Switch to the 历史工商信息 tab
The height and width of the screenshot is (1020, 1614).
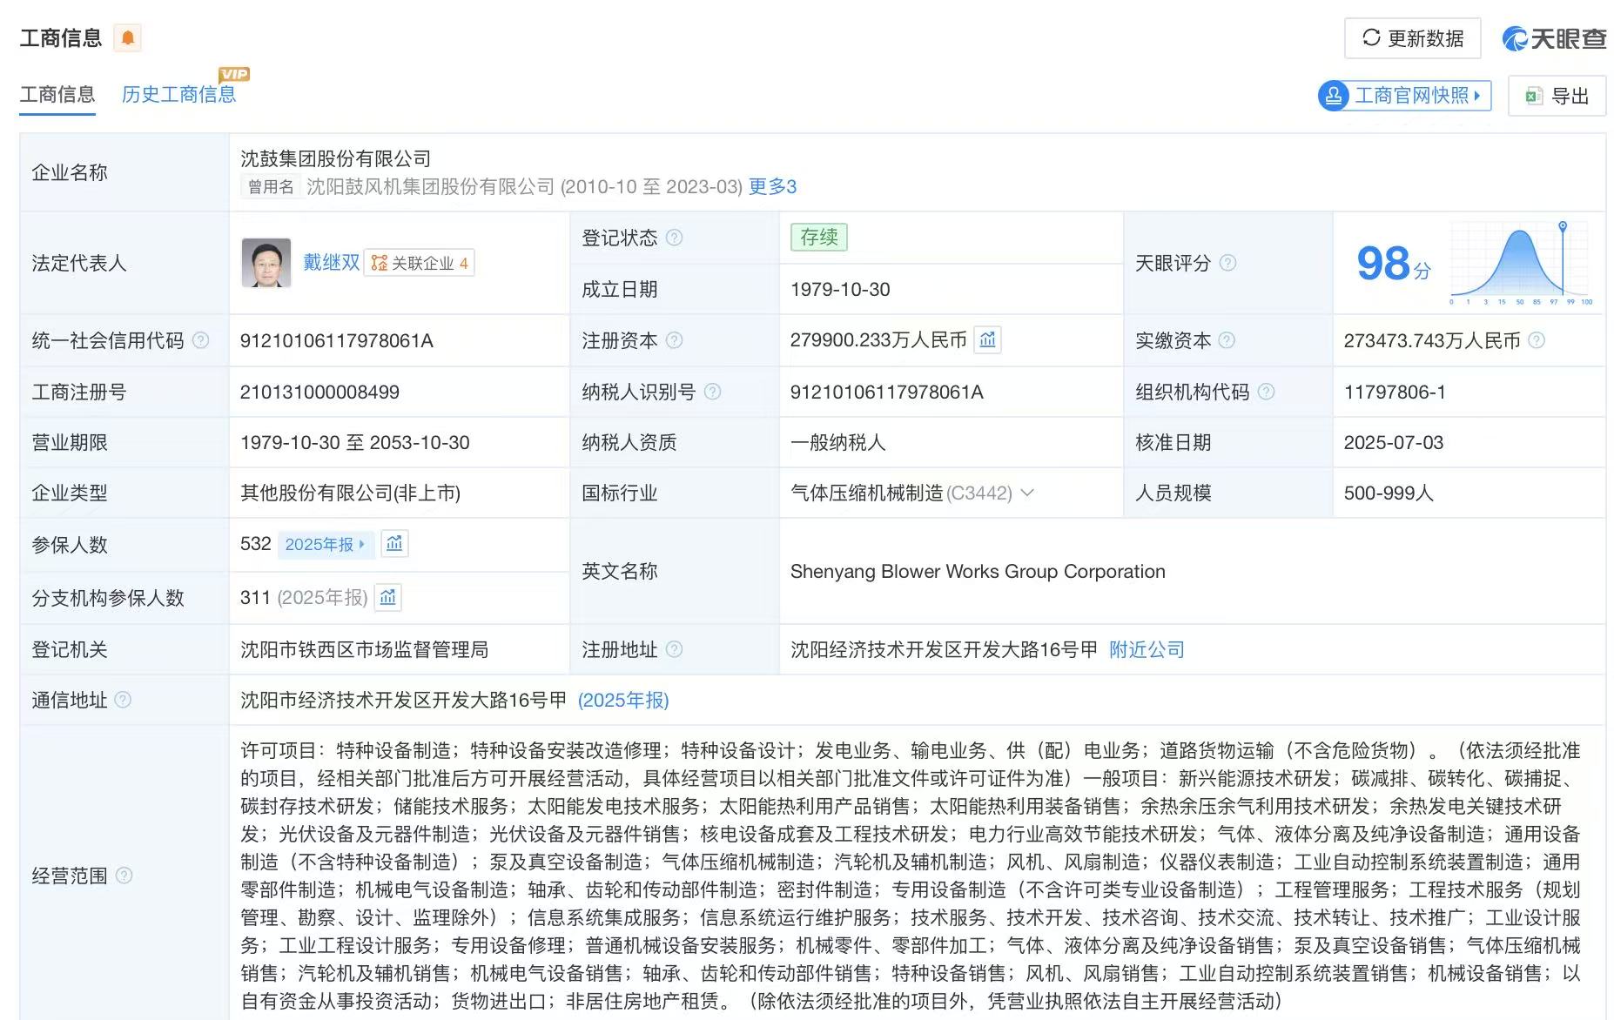coord(178,94)
